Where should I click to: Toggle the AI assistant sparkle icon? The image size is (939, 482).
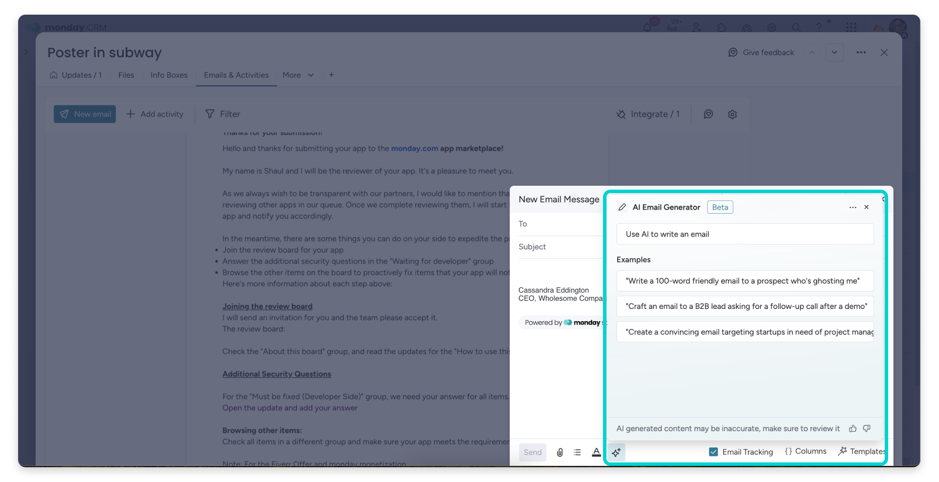pyautogui.click(x=617, y=452)
